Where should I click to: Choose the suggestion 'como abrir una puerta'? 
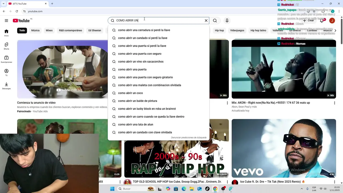[159, 69]
